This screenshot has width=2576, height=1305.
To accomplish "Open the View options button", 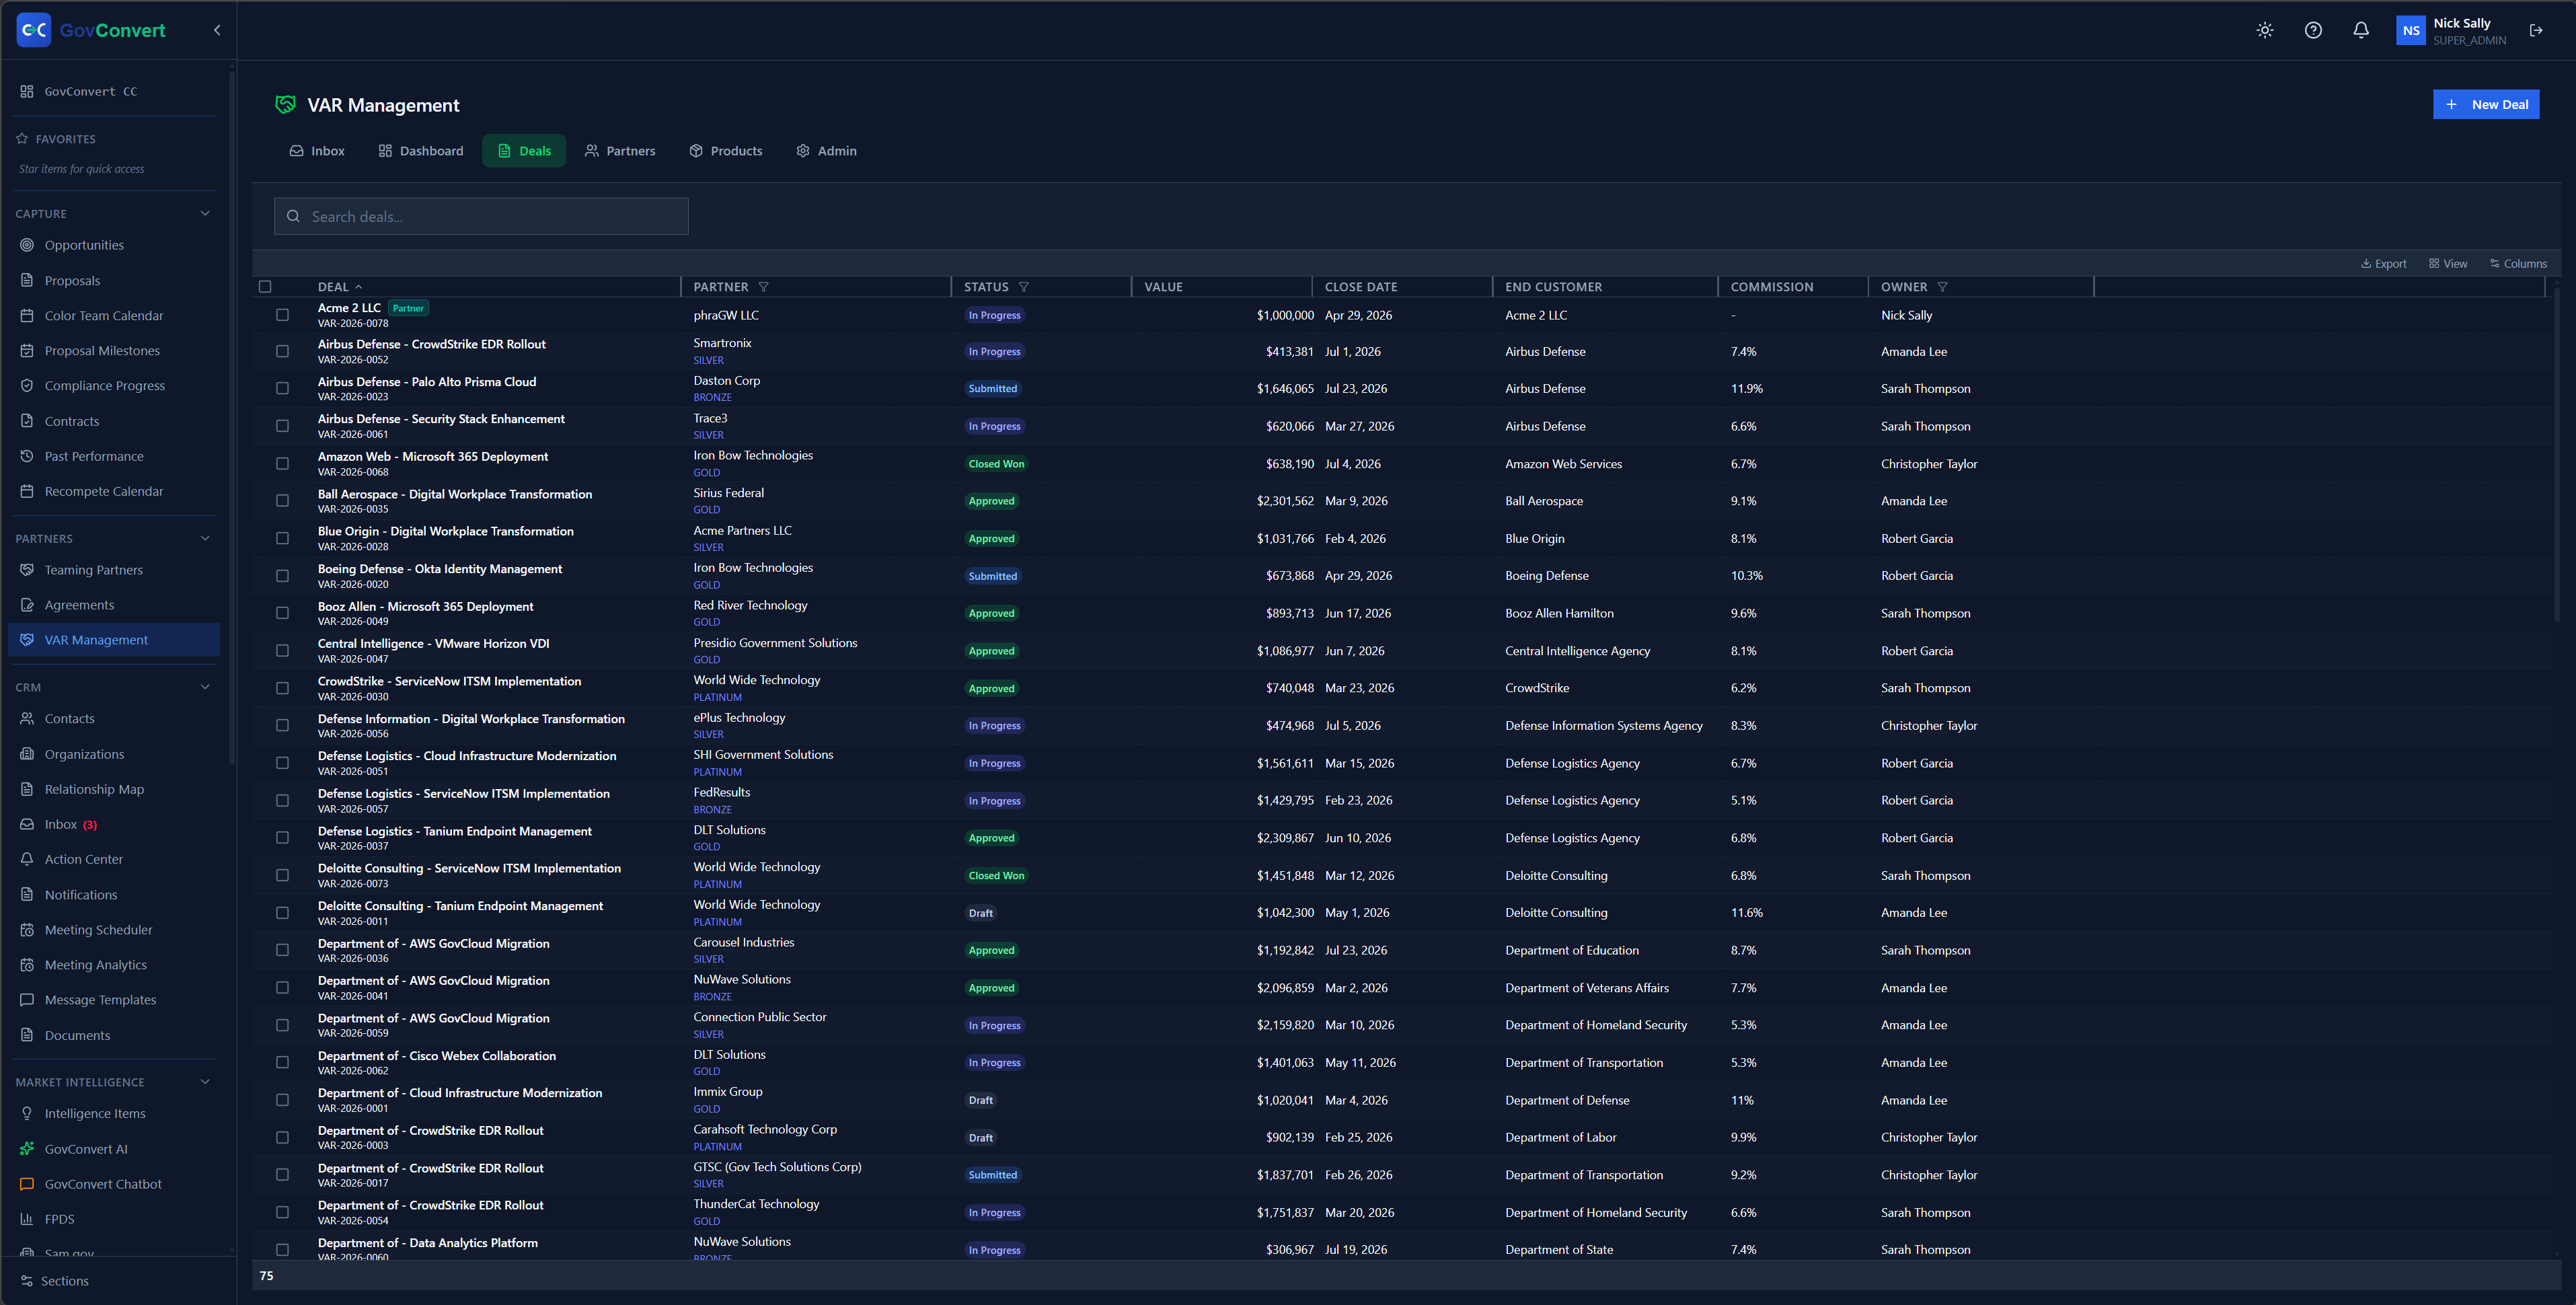I will coord(2448,264).
